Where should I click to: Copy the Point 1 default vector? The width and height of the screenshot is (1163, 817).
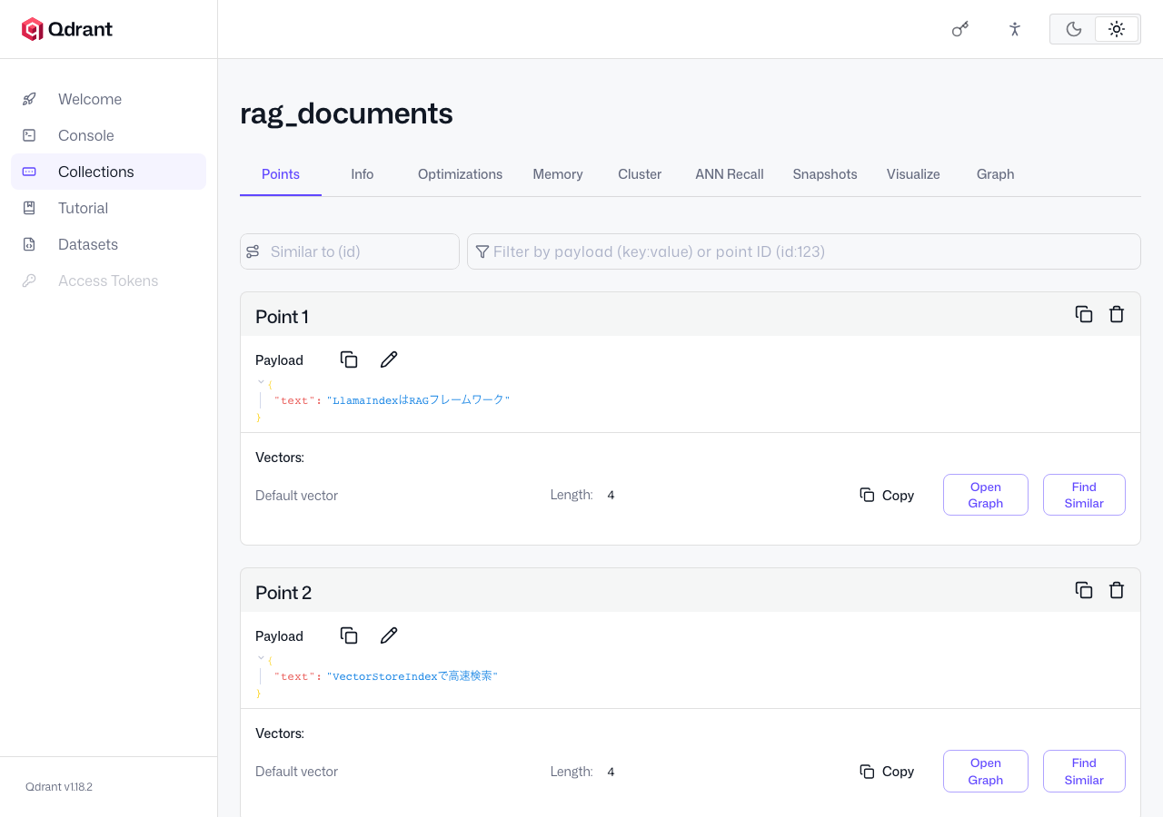click(887, 495)
